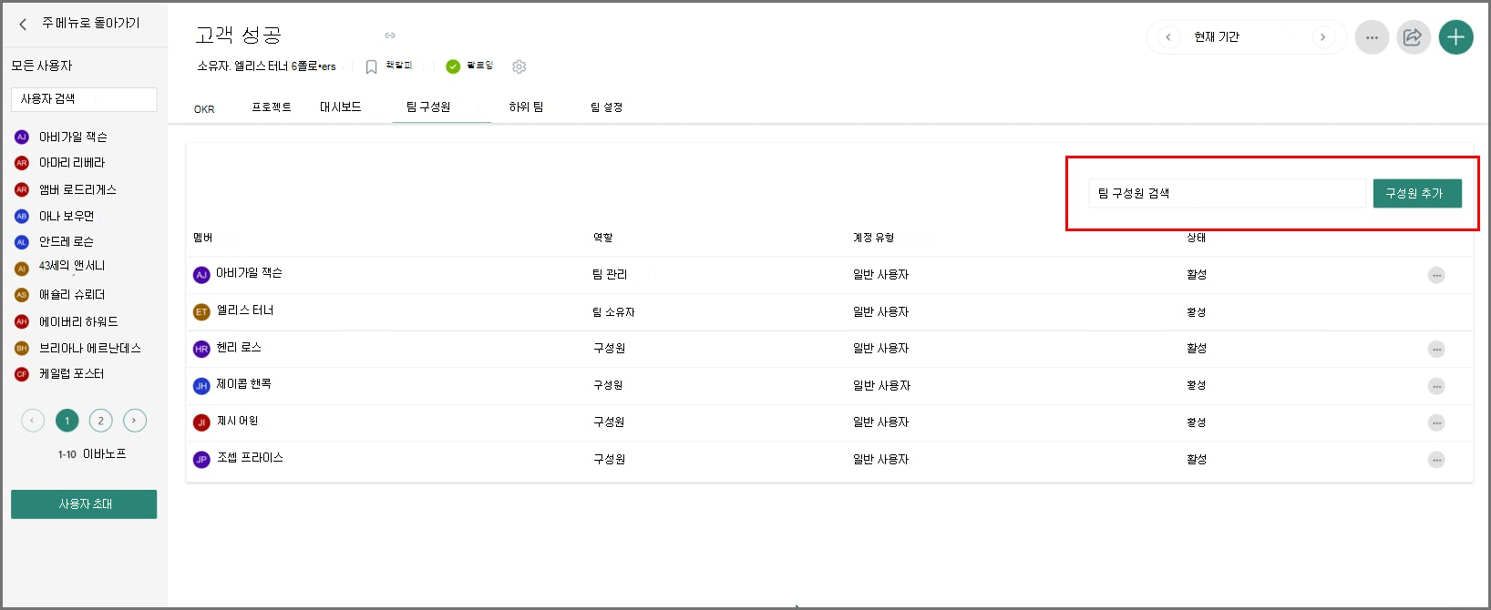1491x610 pixels.
Task: Select 애슐리 슈뢰더 in user list
Action: (x=72, y=295)
